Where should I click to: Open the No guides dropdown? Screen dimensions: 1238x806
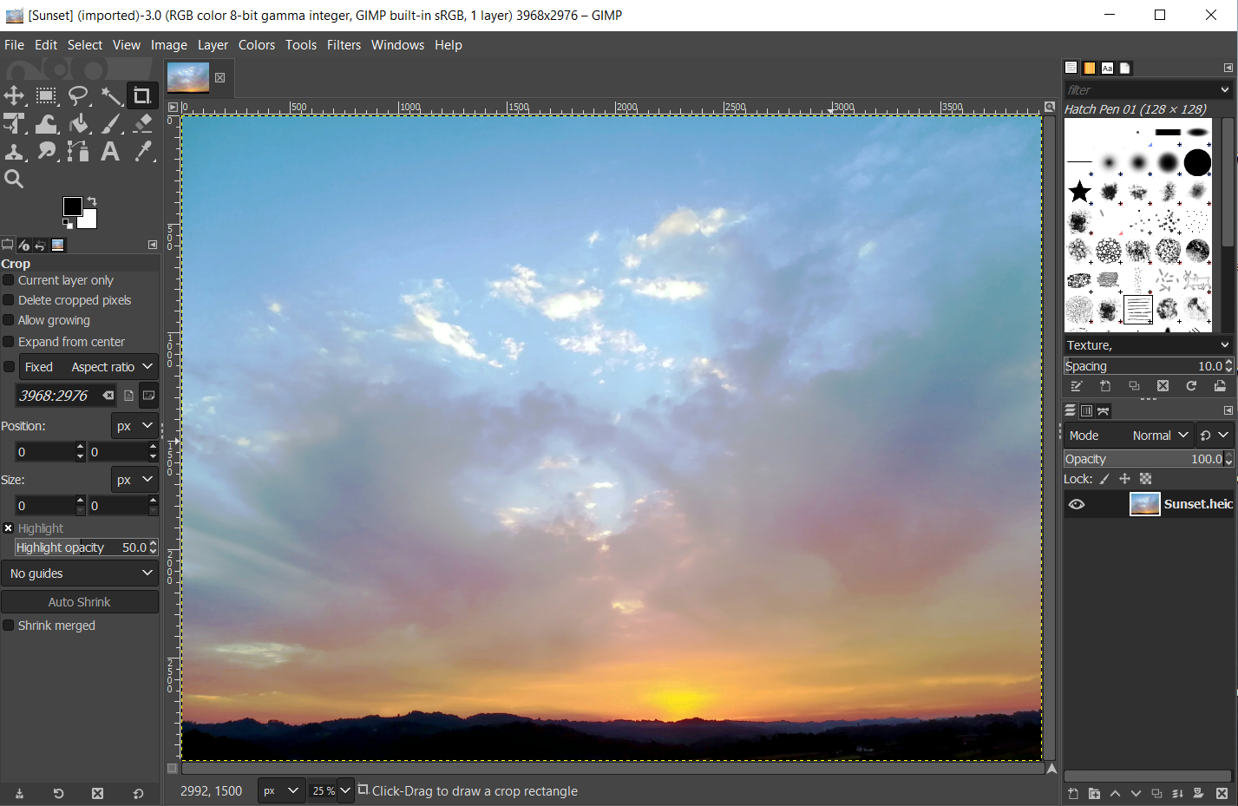pos(80,573)
